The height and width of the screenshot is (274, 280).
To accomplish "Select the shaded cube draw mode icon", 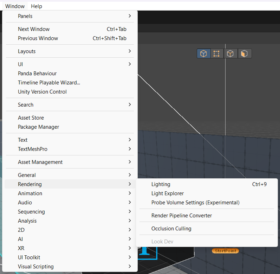I will click(203, 53).
